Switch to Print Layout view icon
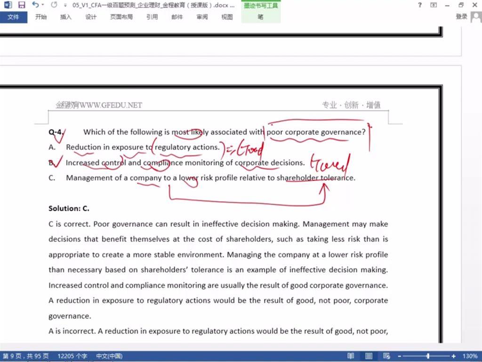Image resolution: width=482 pixels, height=362 pixels. click(x=369, y=356)
